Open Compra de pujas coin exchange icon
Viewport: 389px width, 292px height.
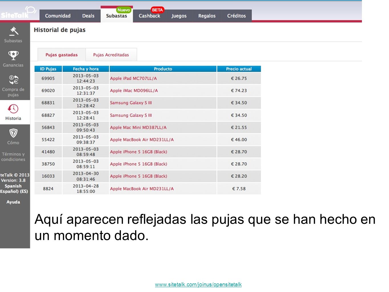click(x=13, y=80)
